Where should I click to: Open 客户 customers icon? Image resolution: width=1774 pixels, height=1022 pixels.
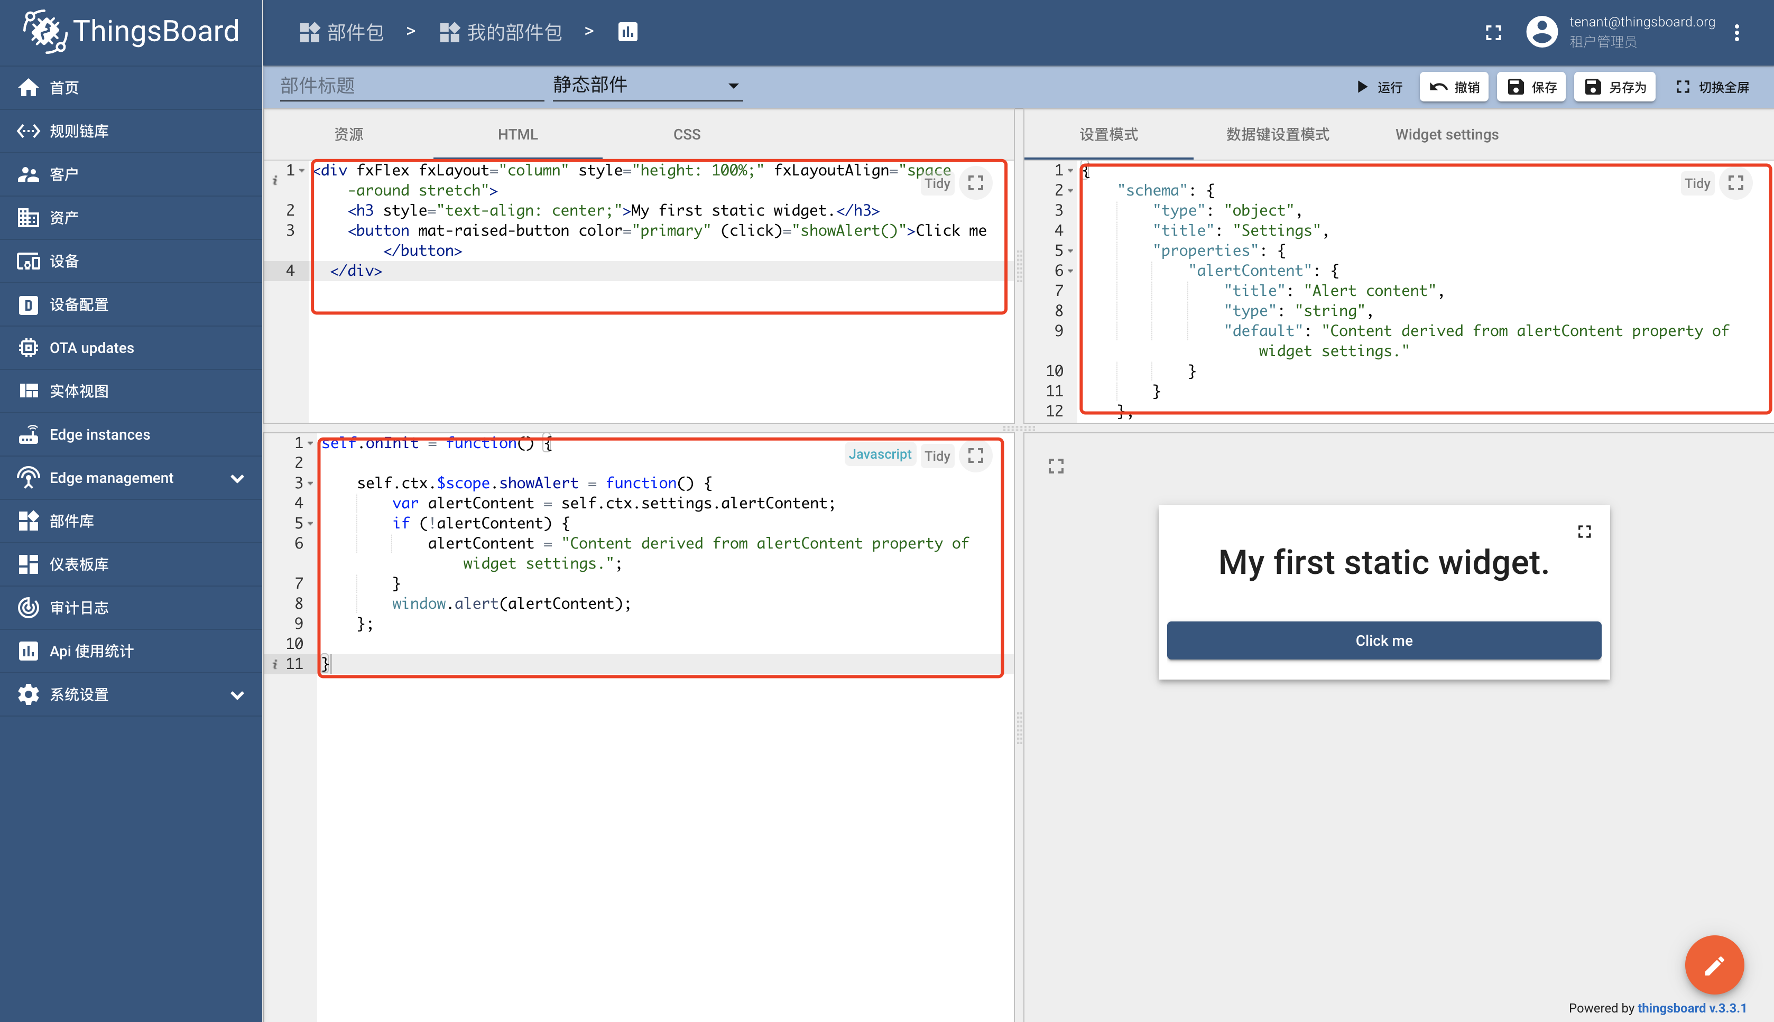[28, 174]
